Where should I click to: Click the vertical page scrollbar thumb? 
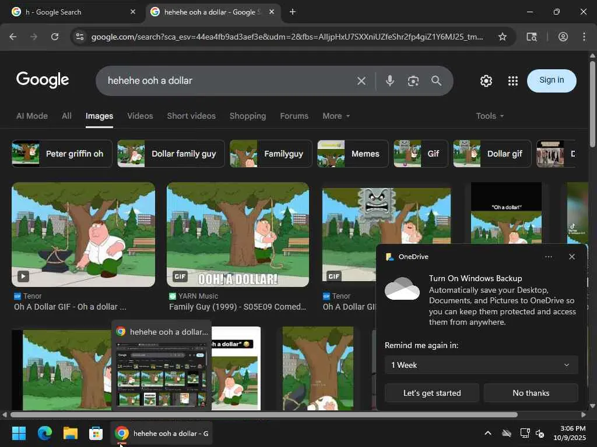pos(592,104)
